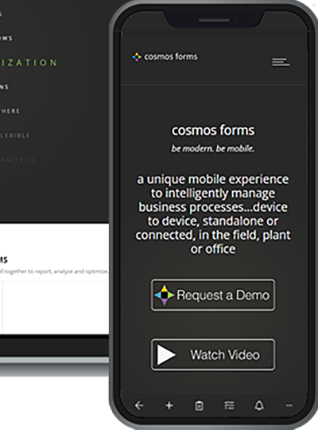Click the cosmos forms header logo text

(171, 57)
